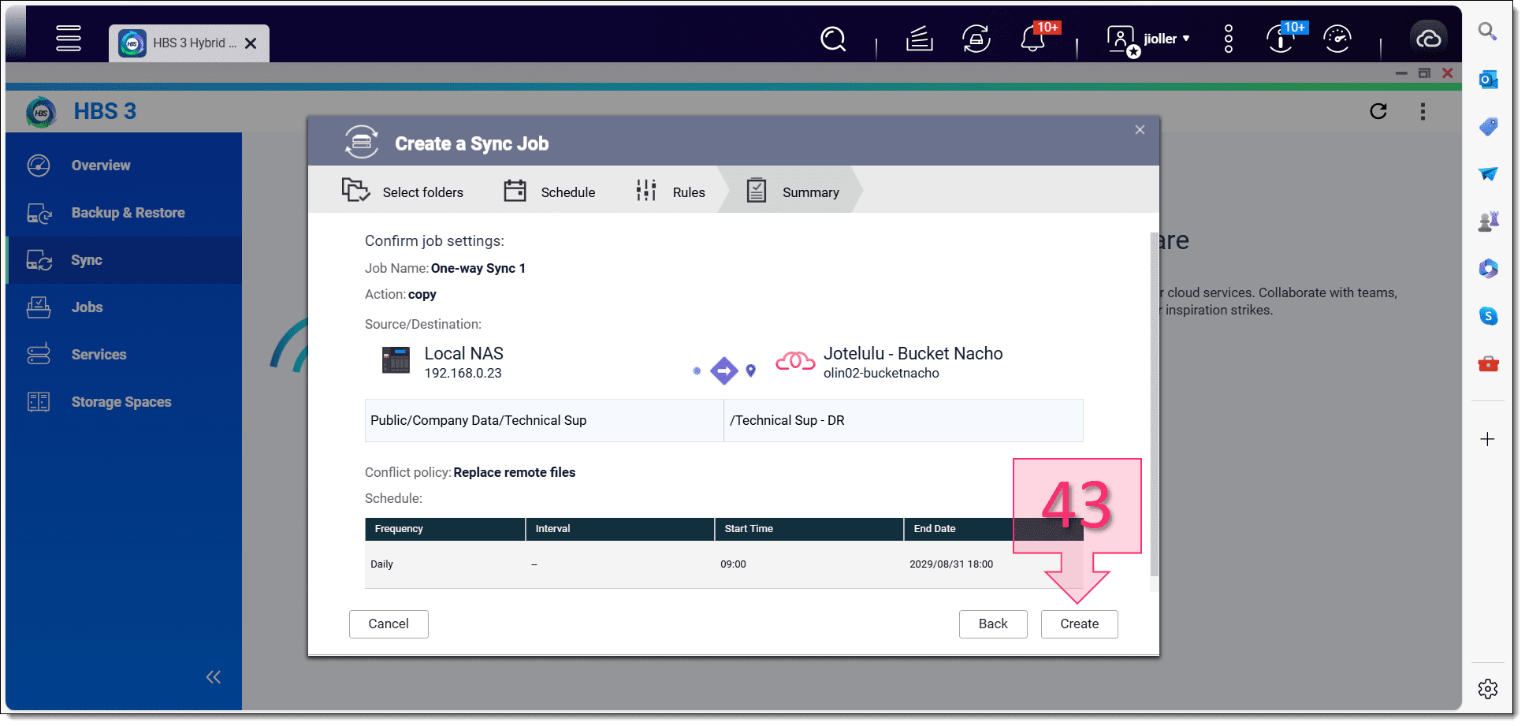Open the myQNAPcloud cloud icon
Viewport: 1525px width, 726px height.
pyautogui.click(x=1429, y=39)
